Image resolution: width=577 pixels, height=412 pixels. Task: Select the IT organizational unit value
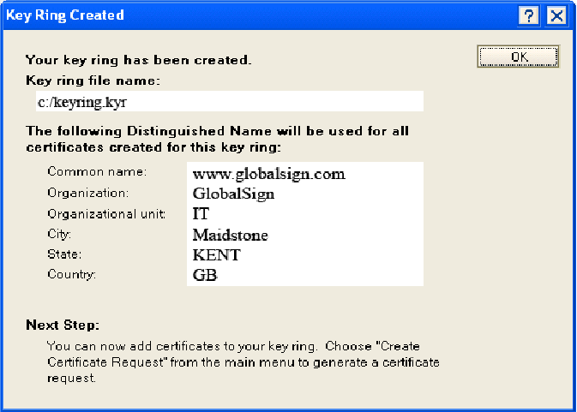pyautogui.click(x=201, y=214)
